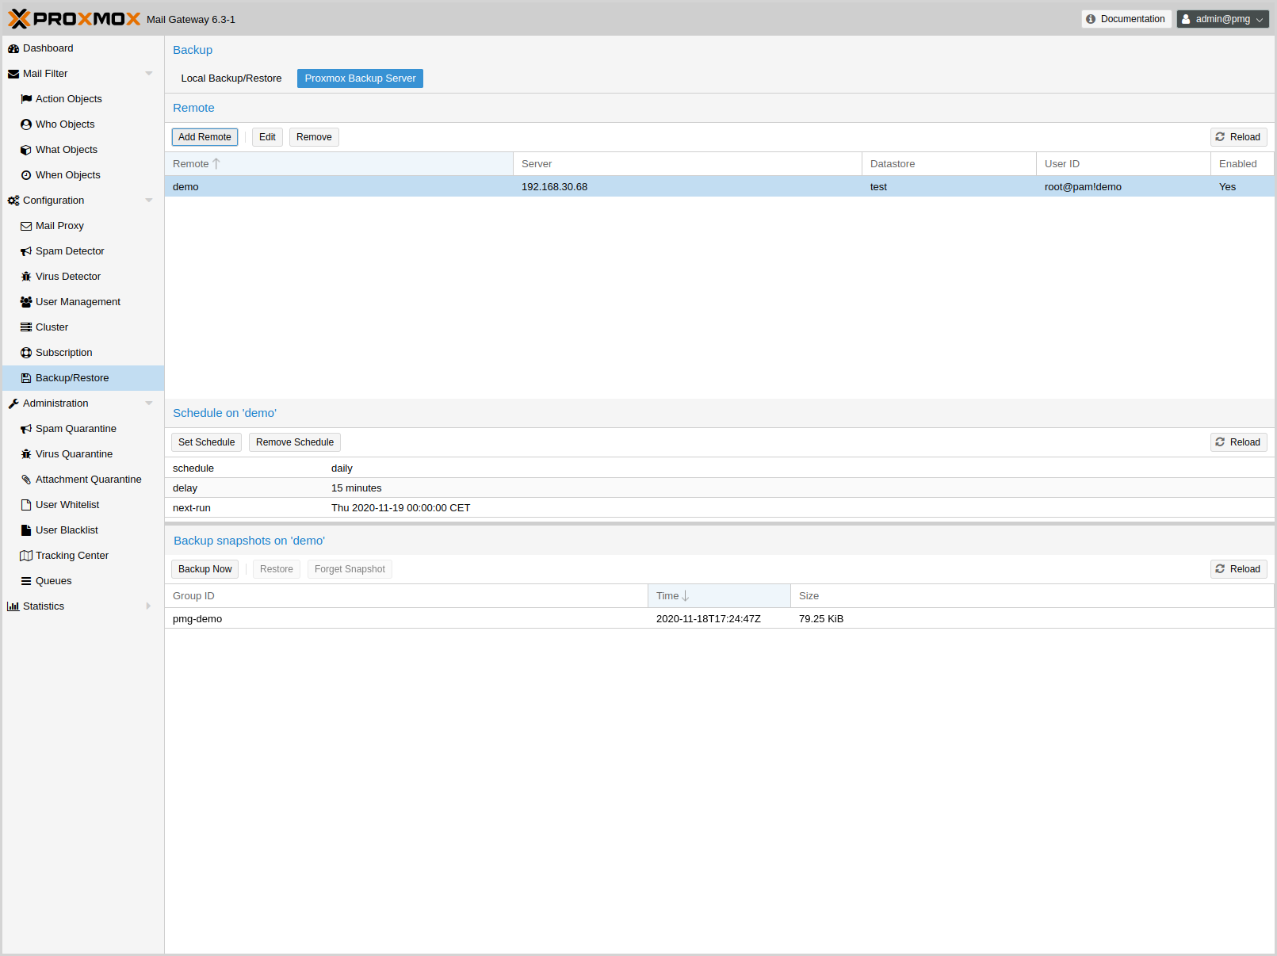
Task: Click the Virus Detector bug icon
Action: coord(26,277)
